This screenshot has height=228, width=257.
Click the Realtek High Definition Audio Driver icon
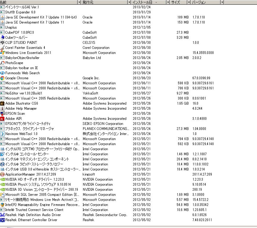pyautogui.click(x=2, y=215)
